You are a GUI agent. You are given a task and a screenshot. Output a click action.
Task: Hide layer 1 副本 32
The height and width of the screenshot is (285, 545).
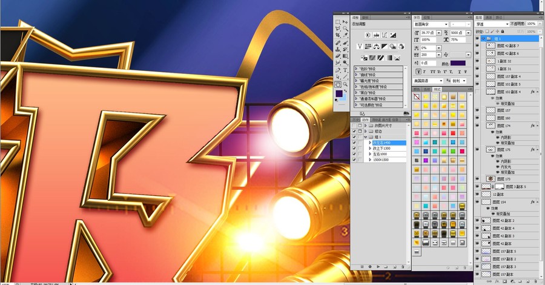click(x=477, y=61)
